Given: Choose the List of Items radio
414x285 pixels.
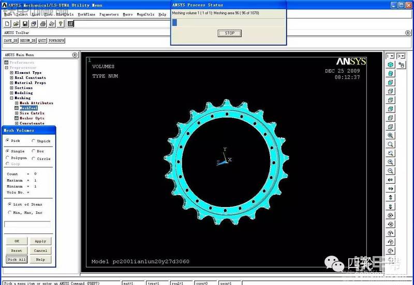Looking at the screenshot, I should [x=9, y=204].
